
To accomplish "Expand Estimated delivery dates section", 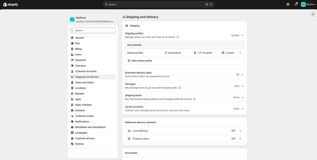I will pyautogui.click(x=243, y=75).
